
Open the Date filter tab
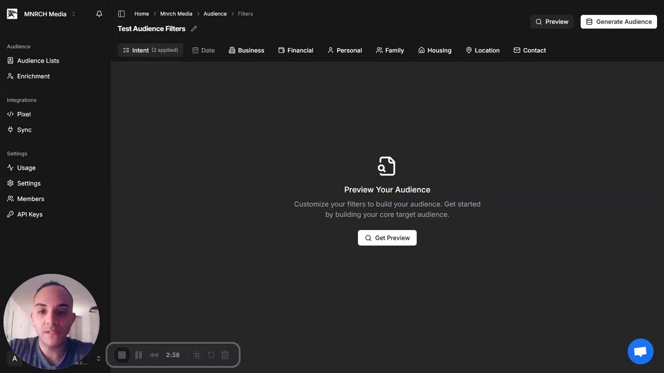click(203, 50)
